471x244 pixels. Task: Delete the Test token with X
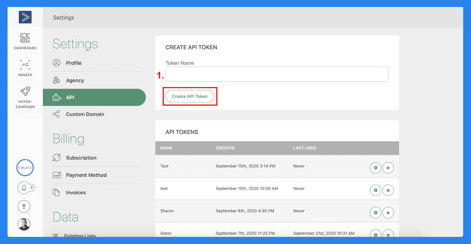point(388,168)
